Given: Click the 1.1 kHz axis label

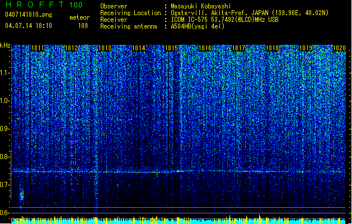Looking at the screenshot, I should coord(5,73).
